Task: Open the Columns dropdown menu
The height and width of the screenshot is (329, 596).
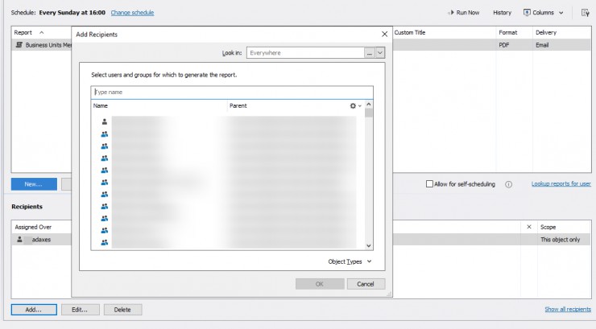Action: click(x=544, y=13)
